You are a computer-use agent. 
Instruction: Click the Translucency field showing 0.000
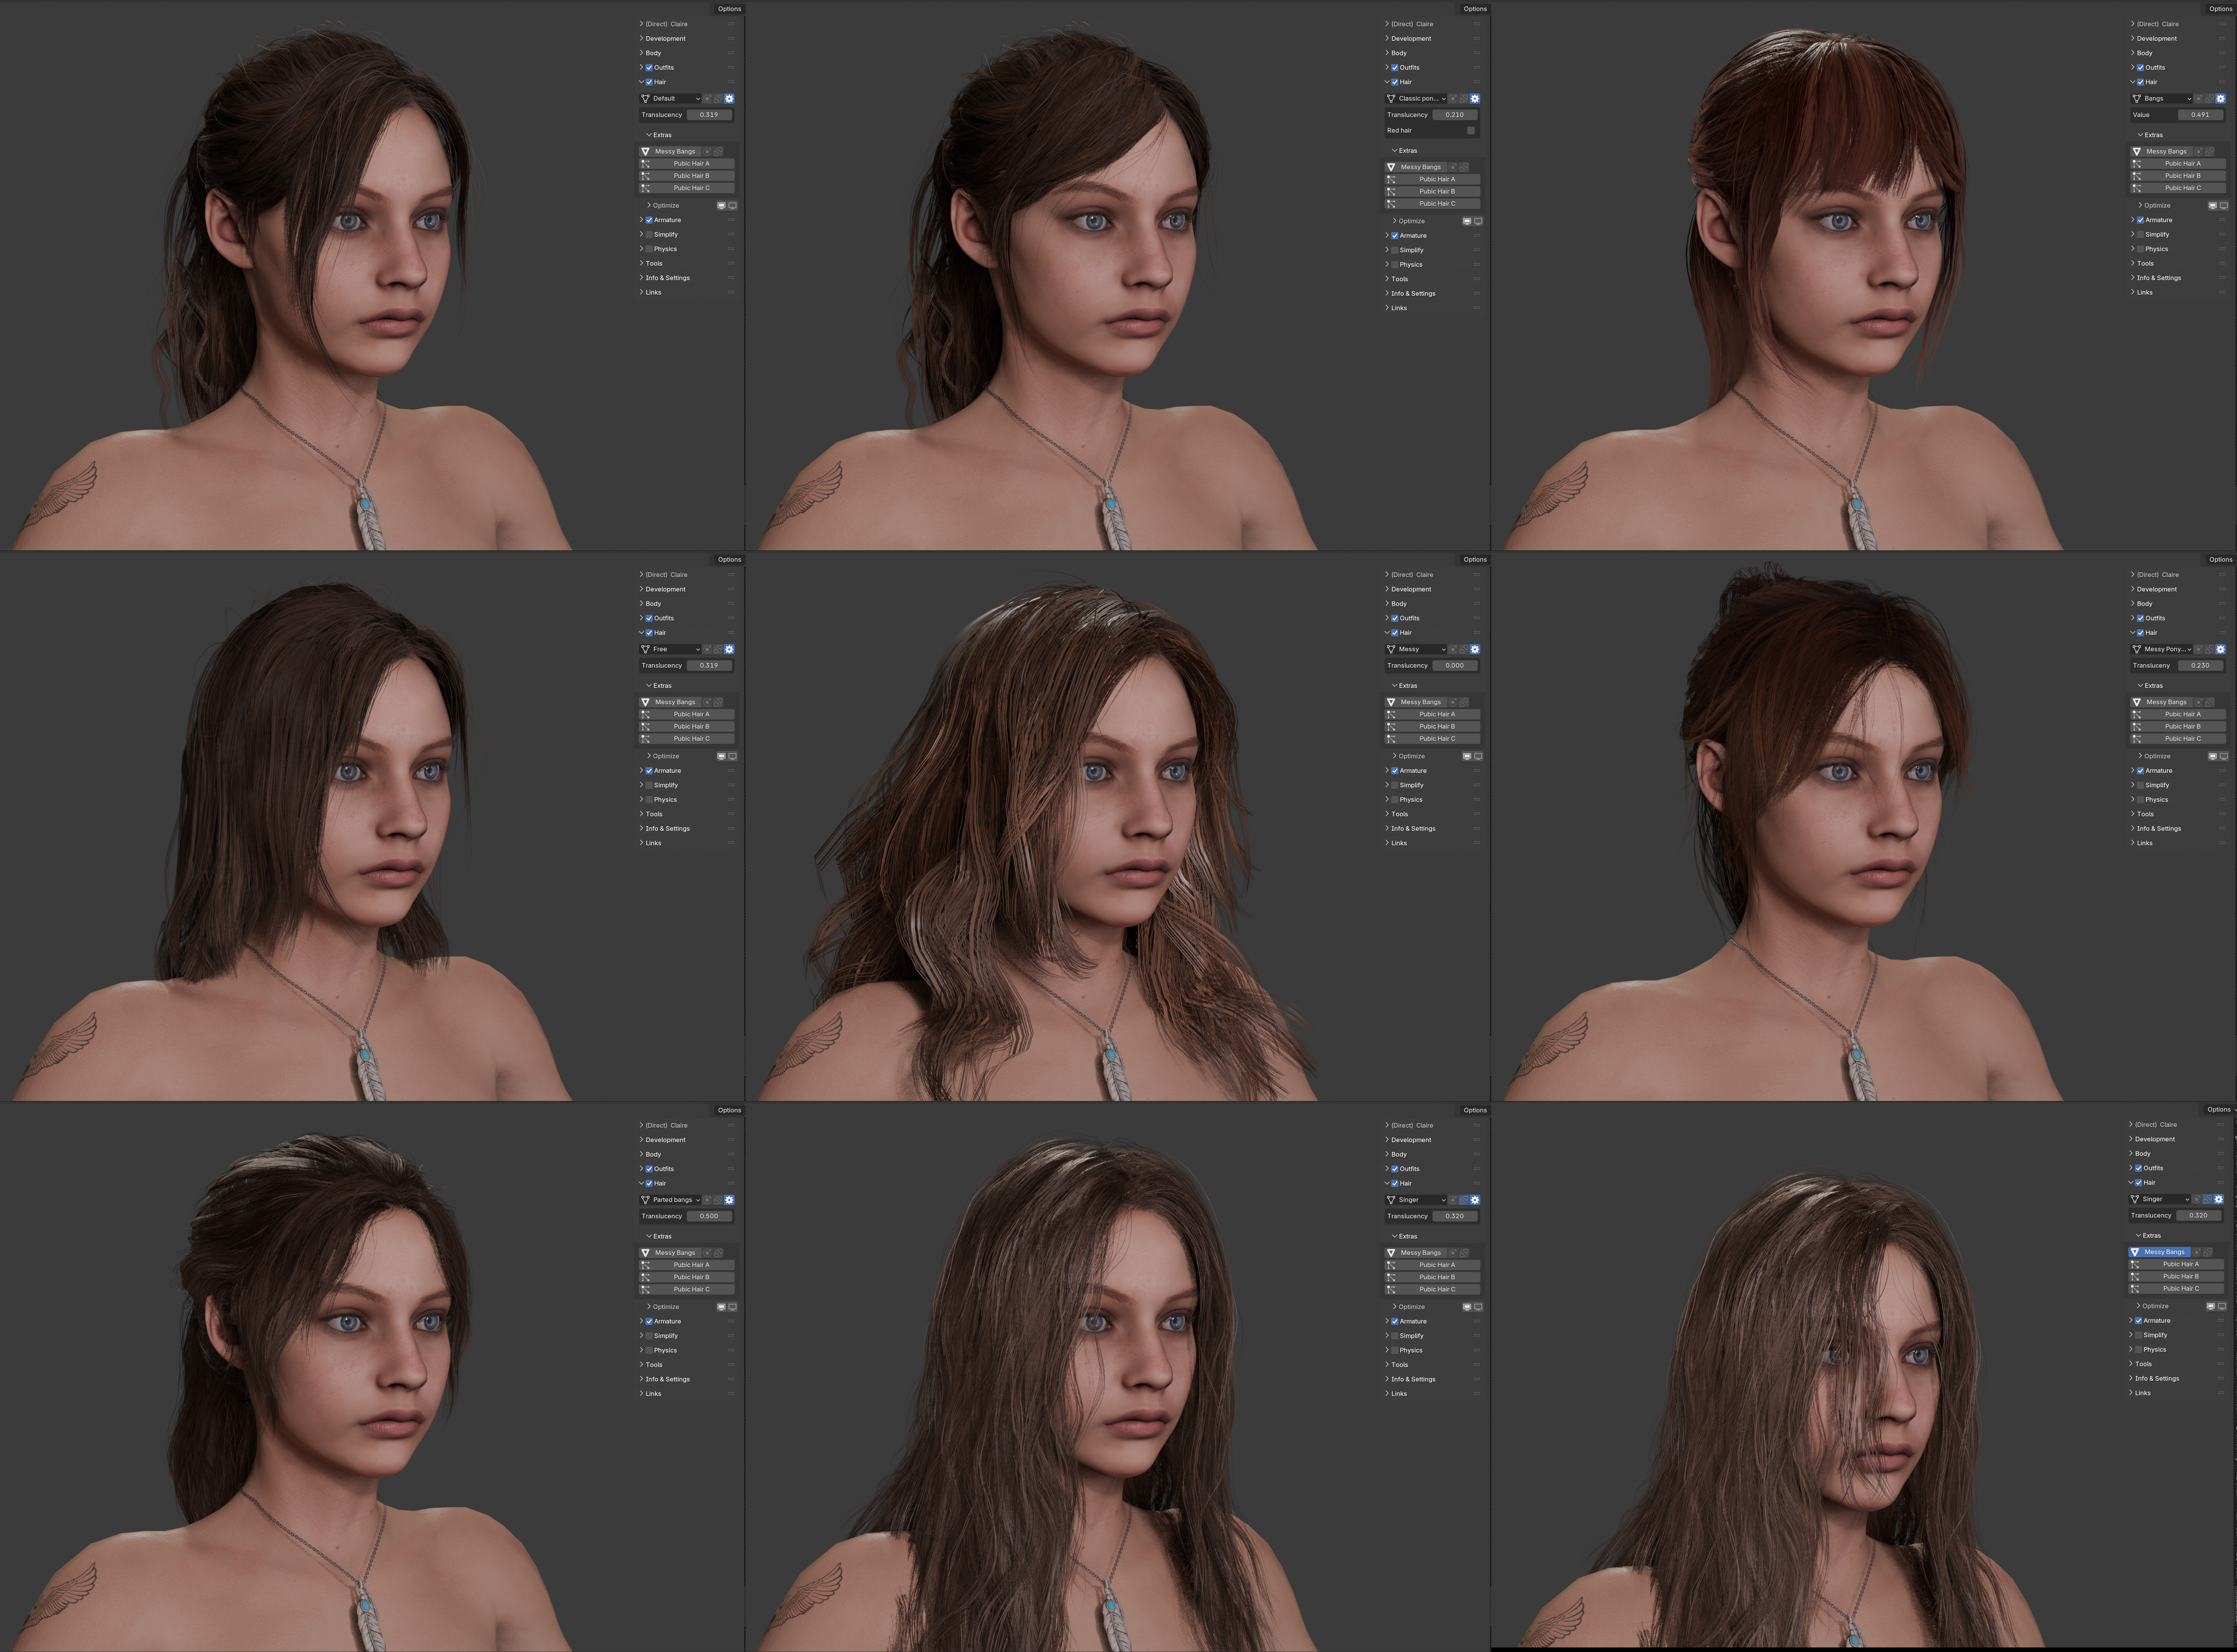coord(1456,666)
